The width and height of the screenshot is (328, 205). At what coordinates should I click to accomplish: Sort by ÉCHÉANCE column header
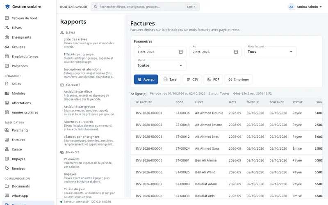[276, 102]
